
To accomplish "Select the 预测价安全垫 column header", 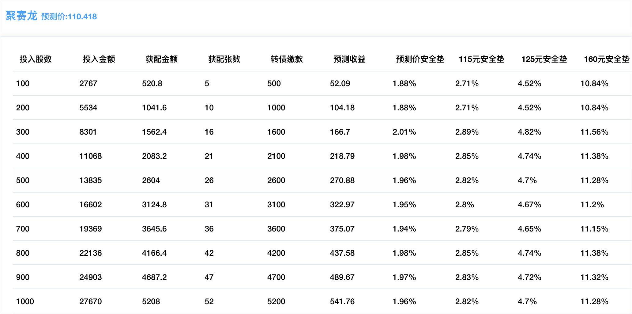I will [x=420, y=59].
